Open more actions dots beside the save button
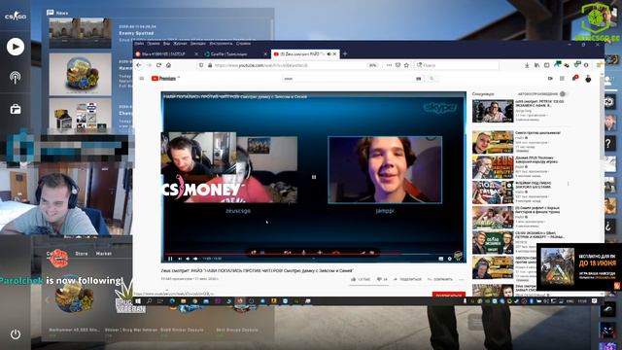This screenshot has width=622, height=350. point(461,279)
